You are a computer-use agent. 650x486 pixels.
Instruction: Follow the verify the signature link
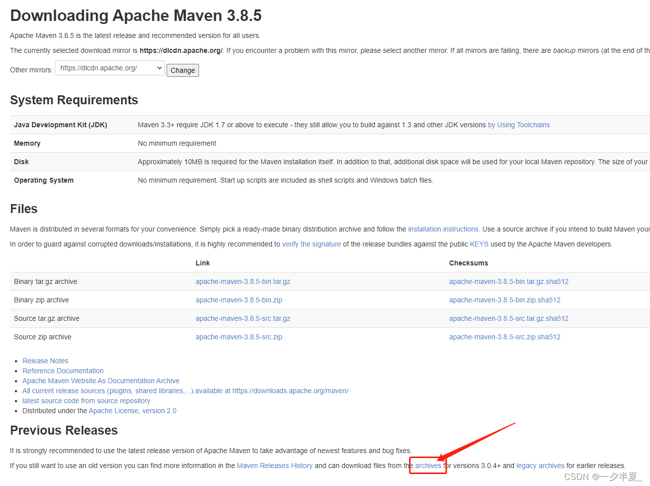coord(312,244)
